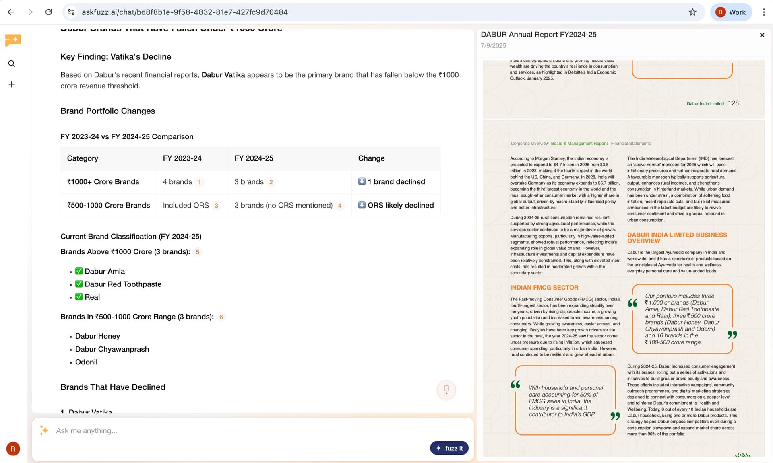This screenshot has width=773, height=463.
Task: Click the fuzz it button
Action: point(449,448)
